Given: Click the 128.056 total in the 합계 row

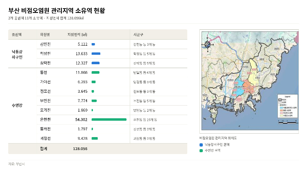Looking at the screenshot, I should click(x=80, y=149).
